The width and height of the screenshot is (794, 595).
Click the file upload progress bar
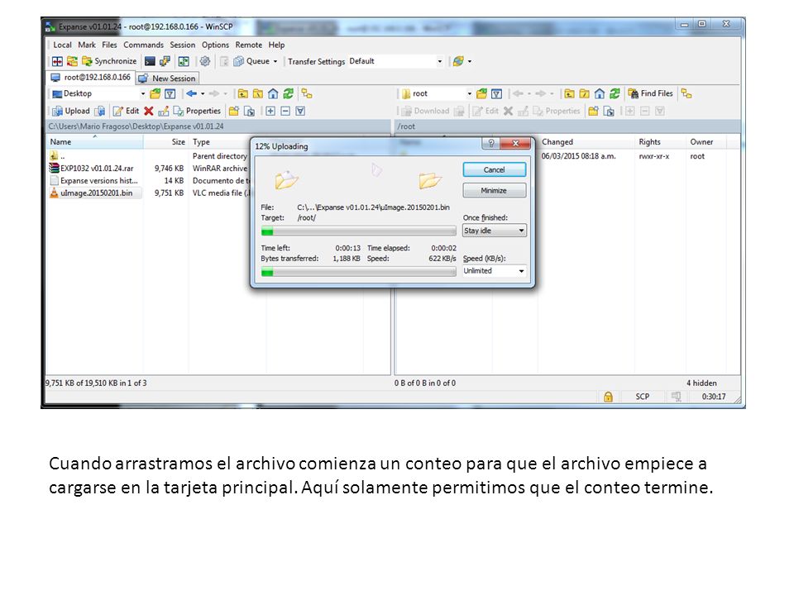[x=358, y=231]
